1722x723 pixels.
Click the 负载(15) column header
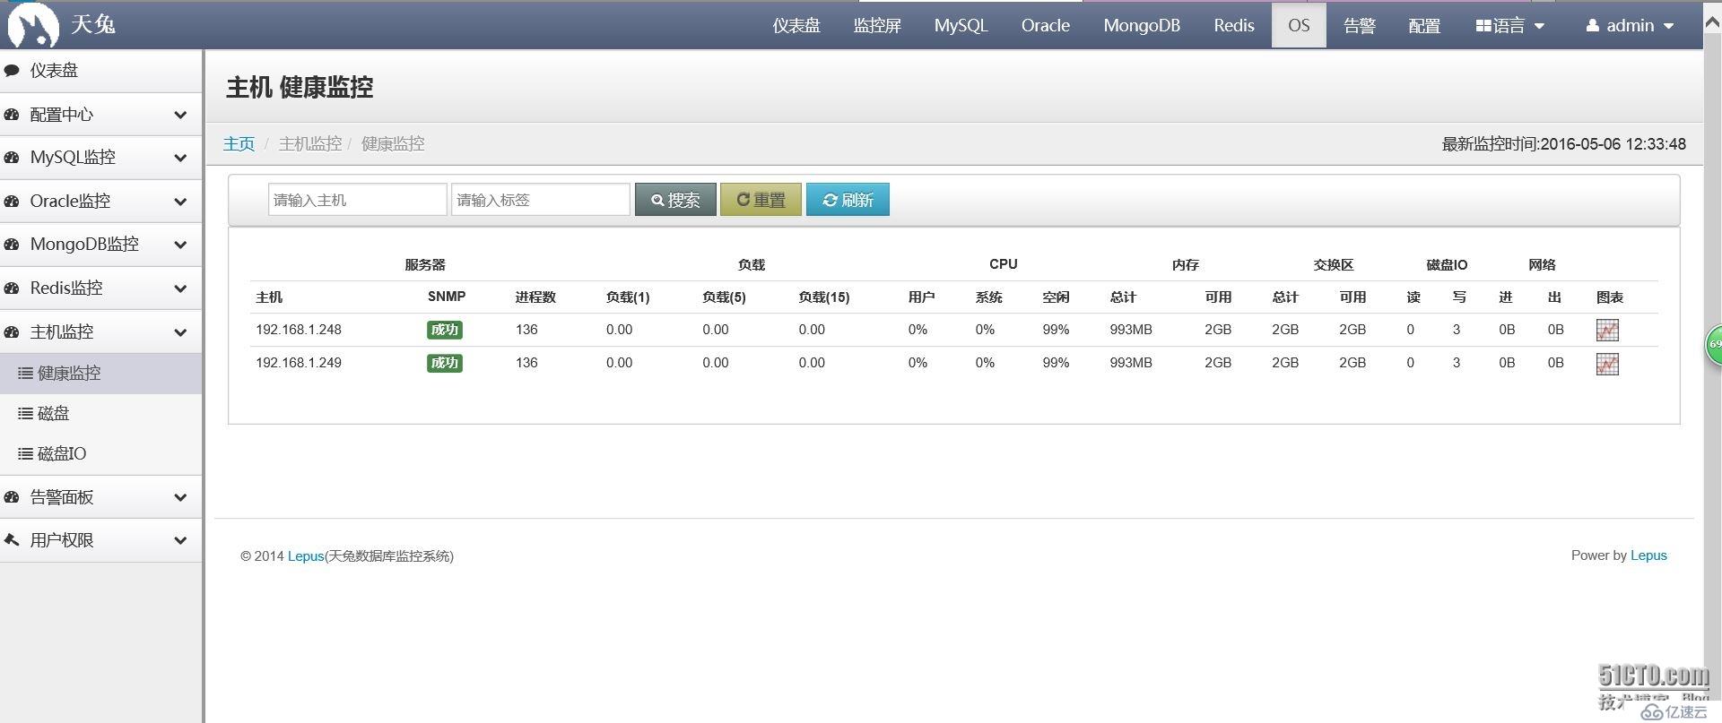coord(823,297)
